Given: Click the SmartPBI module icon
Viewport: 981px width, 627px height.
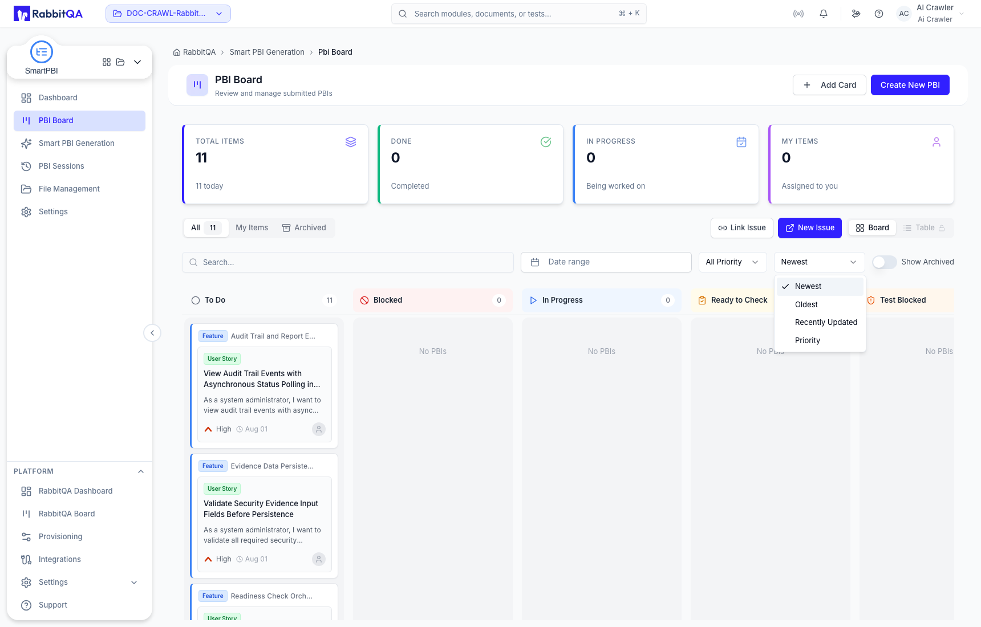Looking at the screenshot, I should tap(42, 52).
